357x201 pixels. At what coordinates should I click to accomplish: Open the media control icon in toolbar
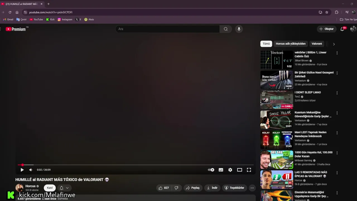click(x=347, y=12)
